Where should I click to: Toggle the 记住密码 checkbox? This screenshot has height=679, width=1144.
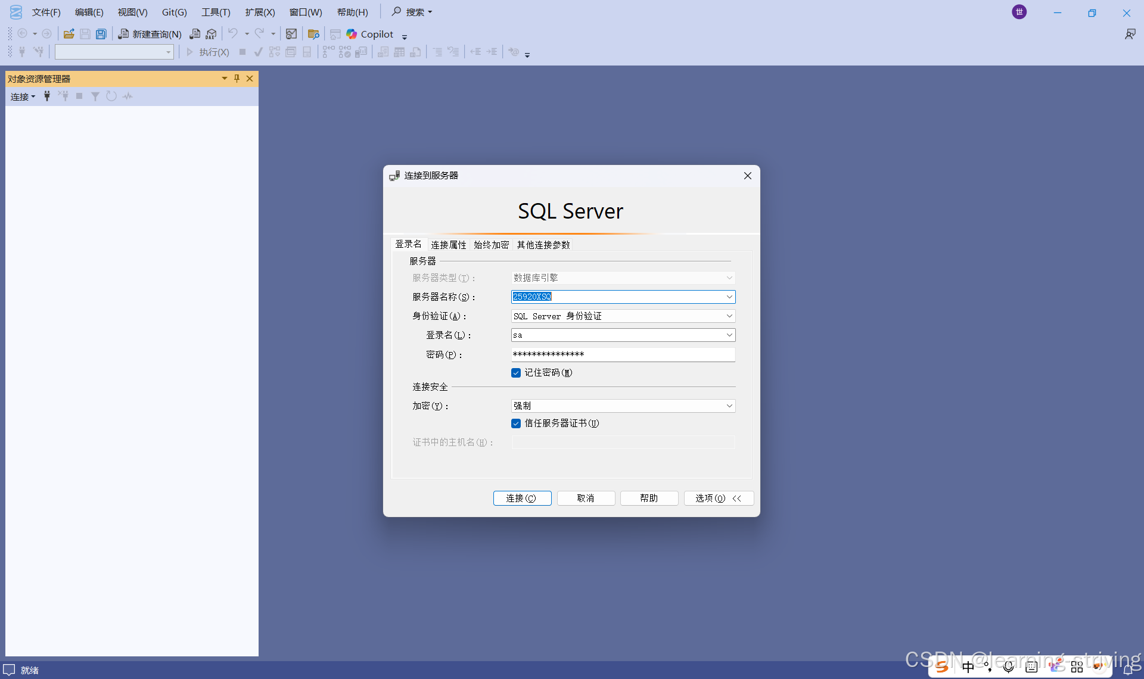pyautogui.click(x=516, y=373)
